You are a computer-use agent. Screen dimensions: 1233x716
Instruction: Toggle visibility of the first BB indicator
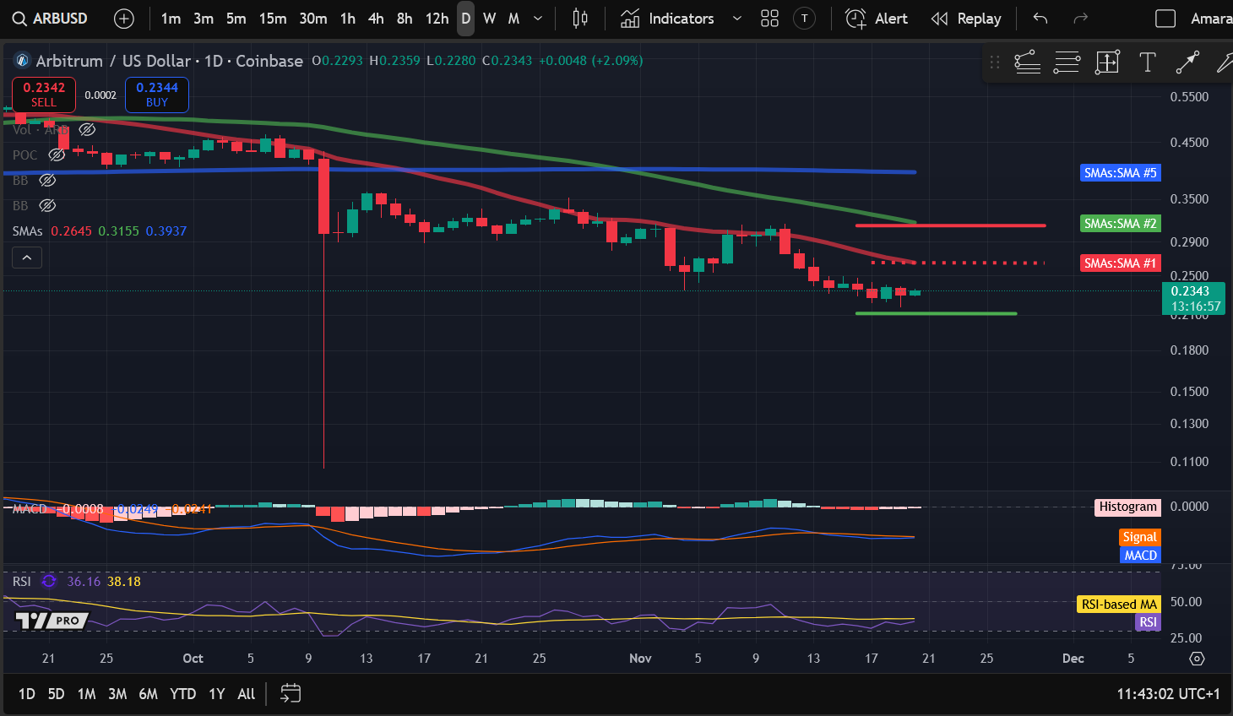coord(48,180)
